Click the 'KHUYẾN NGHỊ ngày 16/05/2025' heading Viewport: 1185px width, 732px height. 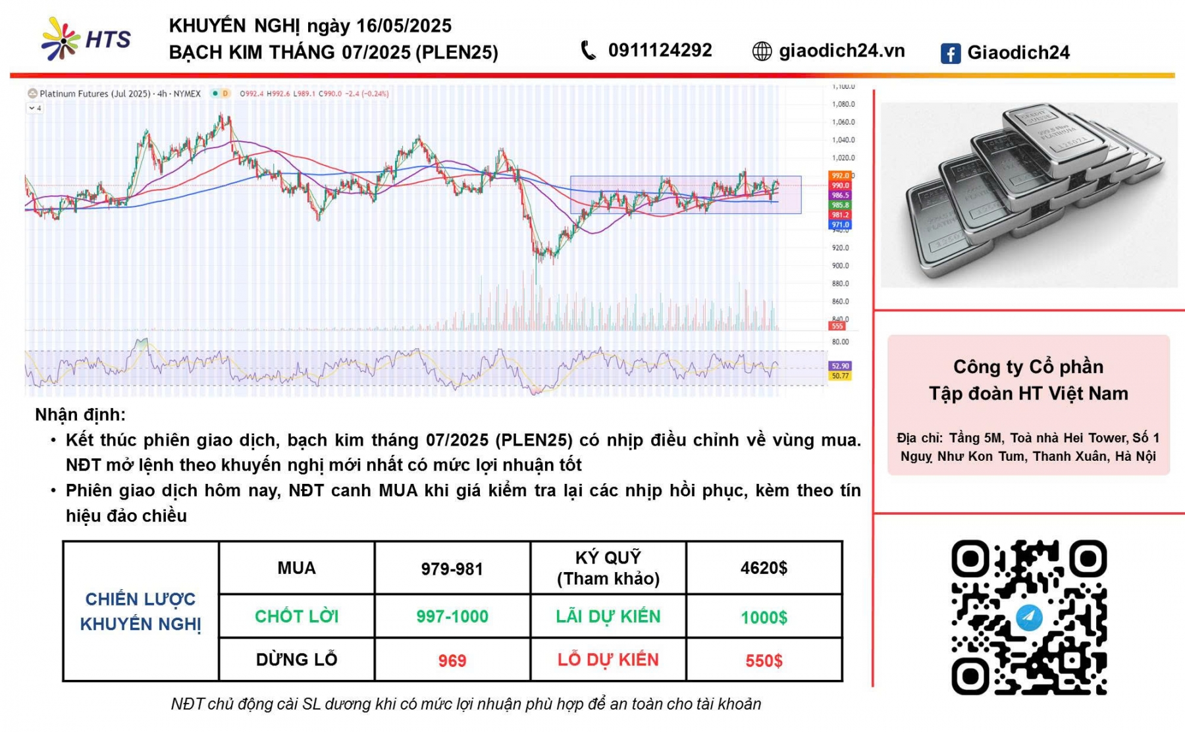310,26
